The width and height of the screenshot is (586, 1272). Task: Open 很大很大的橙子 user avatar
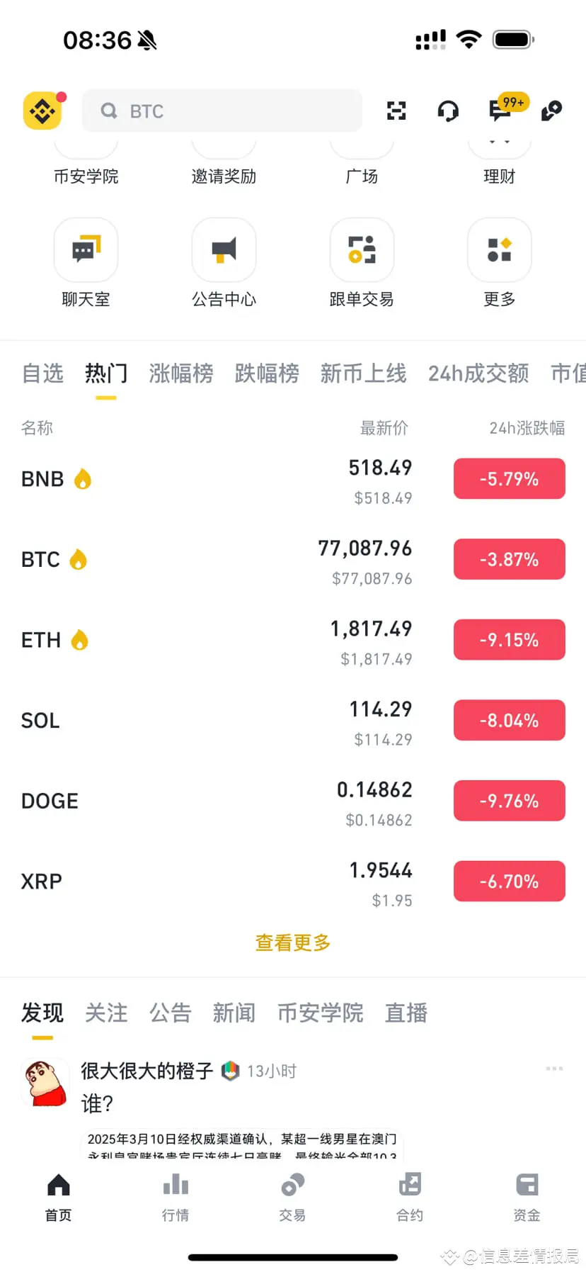[46, 1082]
